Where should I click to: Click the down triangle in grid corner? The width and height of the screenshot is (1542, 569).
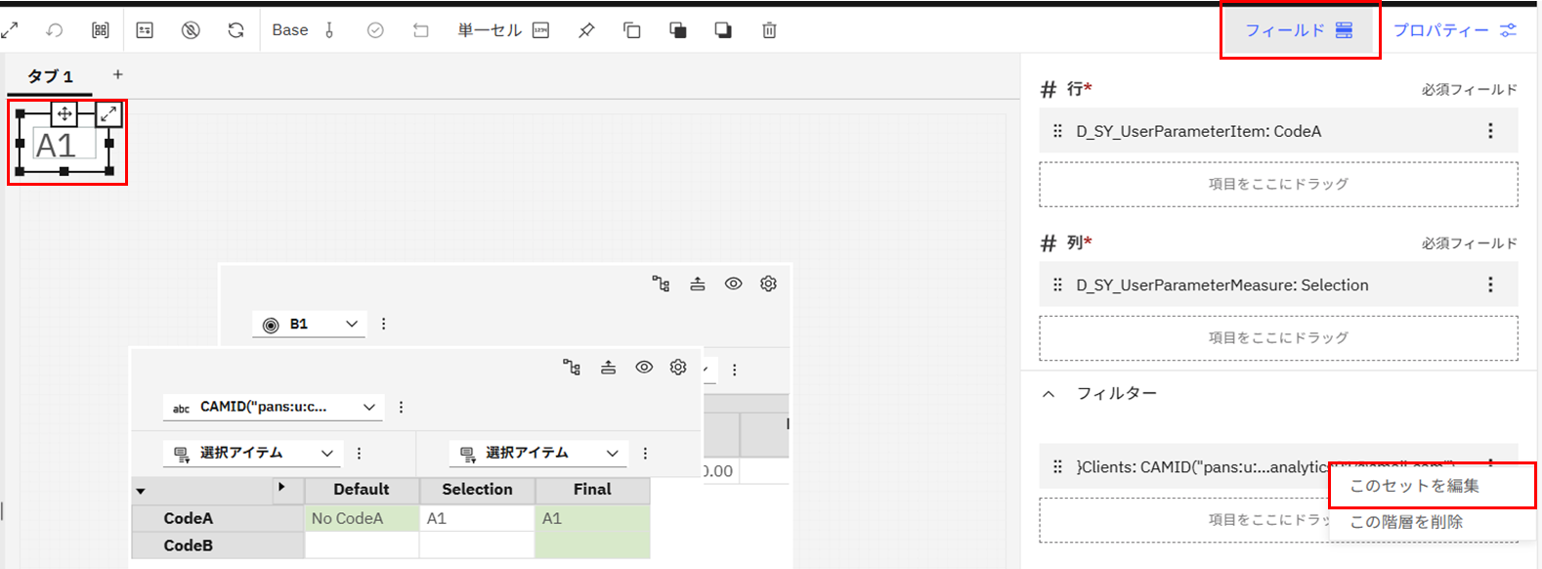[x=141, y=491]
